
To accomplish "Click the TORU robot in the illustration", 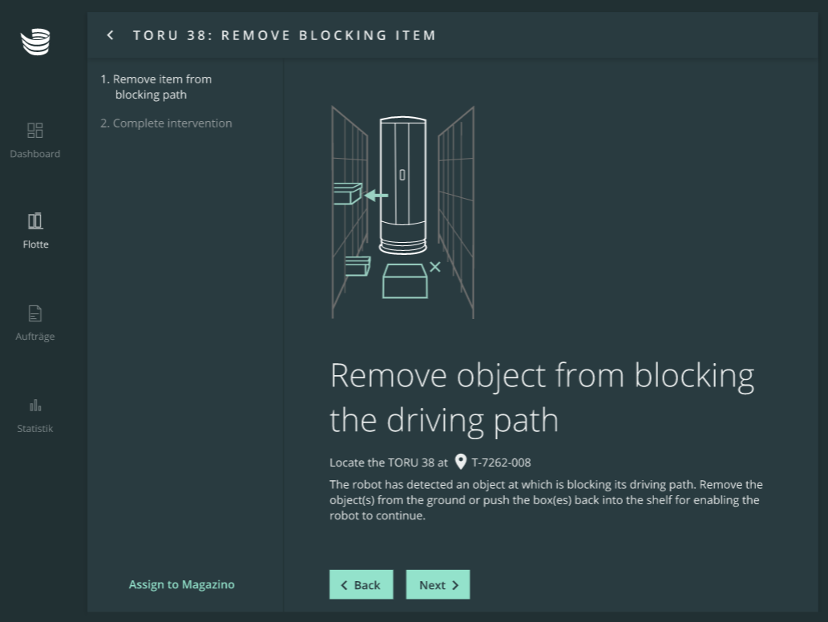I will [x=402, y=184].
